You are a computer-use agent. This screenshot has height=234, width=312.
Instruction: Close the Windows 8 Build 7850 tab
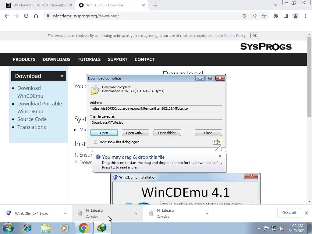[71, 5]
